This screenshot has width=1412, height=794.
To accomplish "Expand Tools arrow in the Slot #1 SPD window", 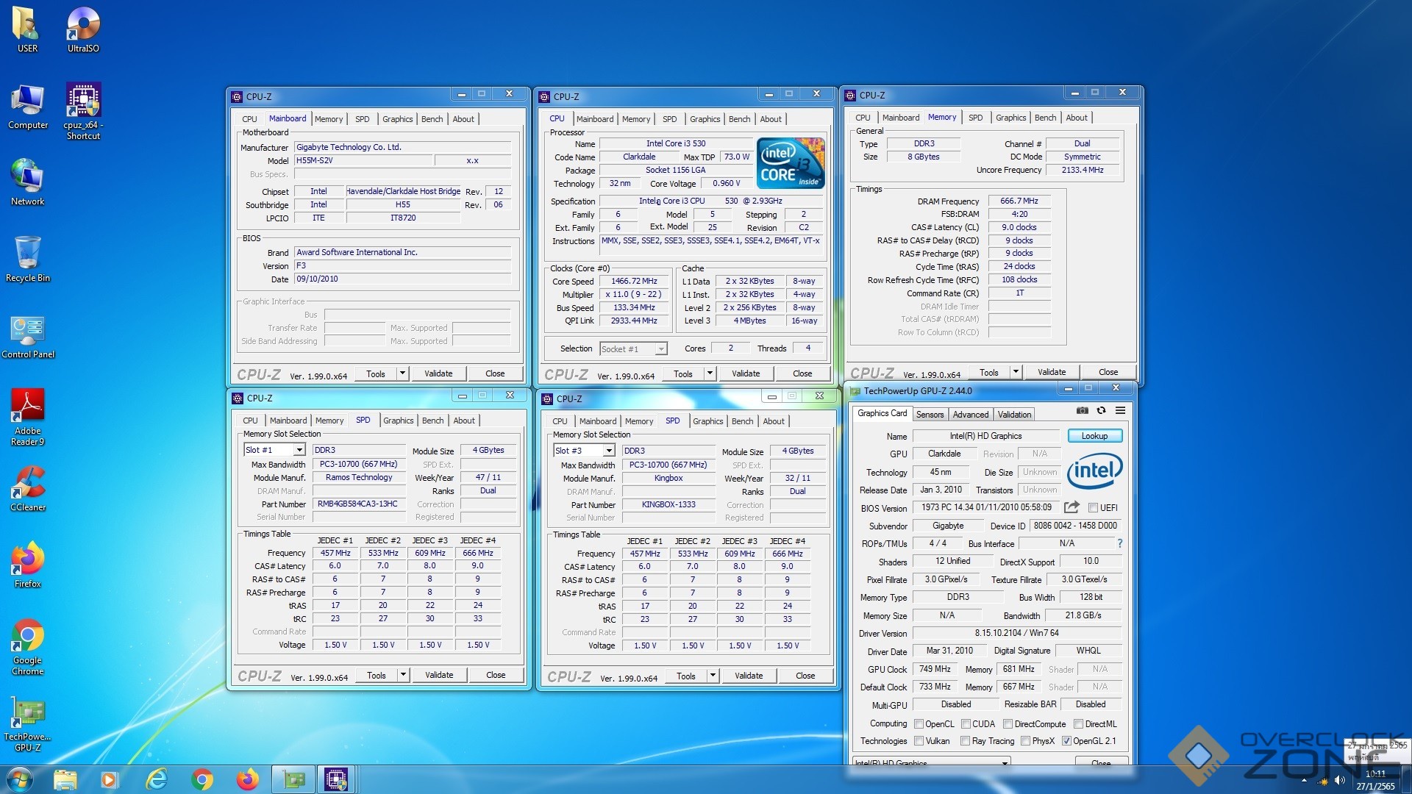I will [403, 675].
